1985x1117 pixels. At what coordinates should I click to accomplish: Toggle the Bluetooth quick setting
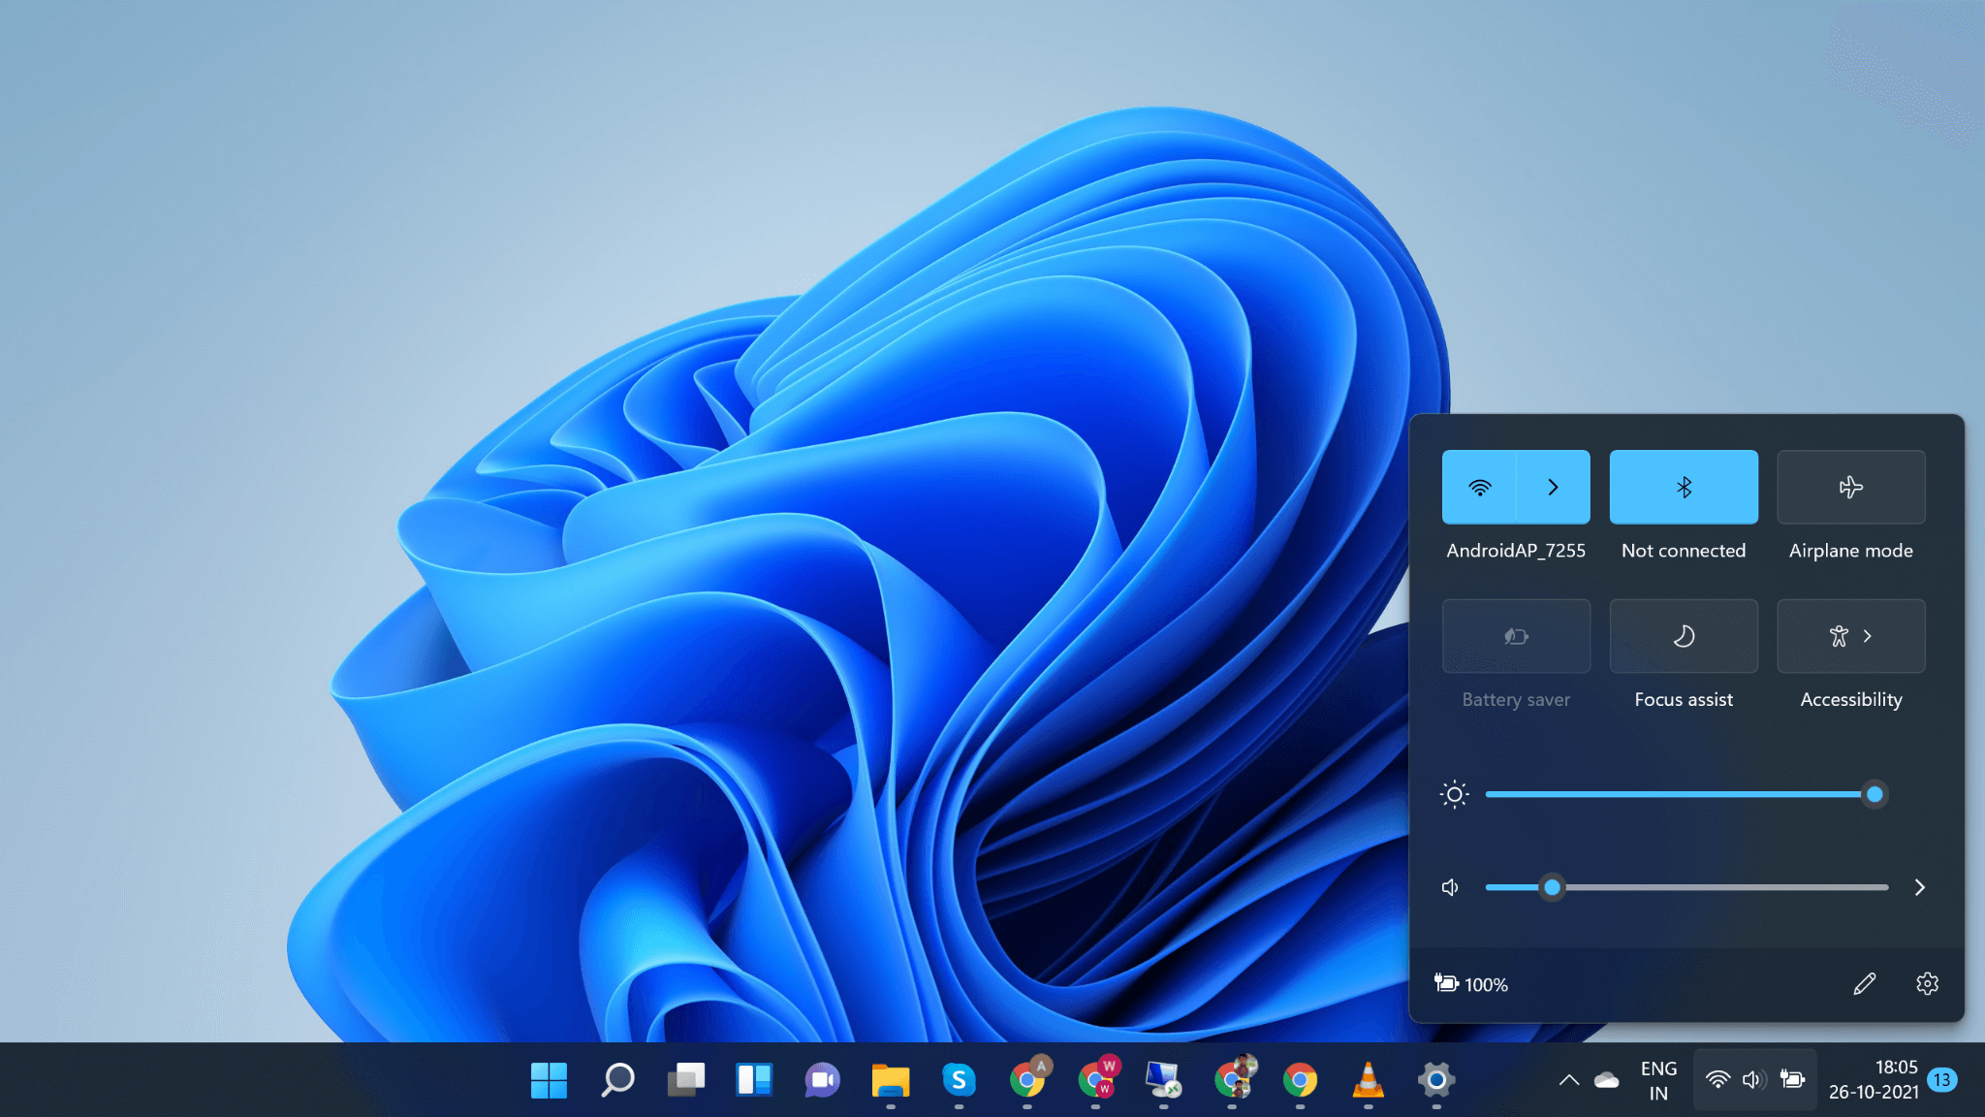point(1684,487)
